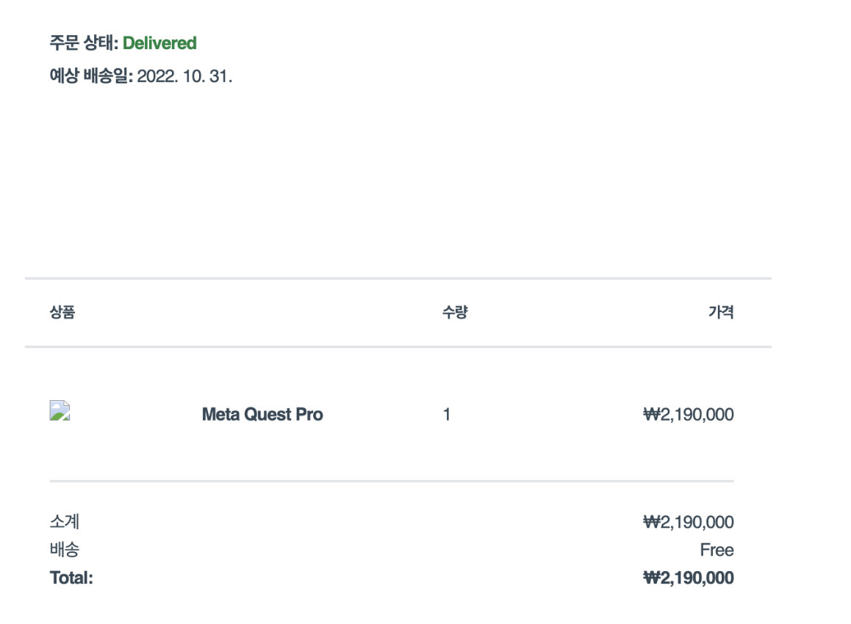The image size is (851, 624).
Task: Click the 소계 subtotal label
Action: pyautogui.click(x=65, y=522)
